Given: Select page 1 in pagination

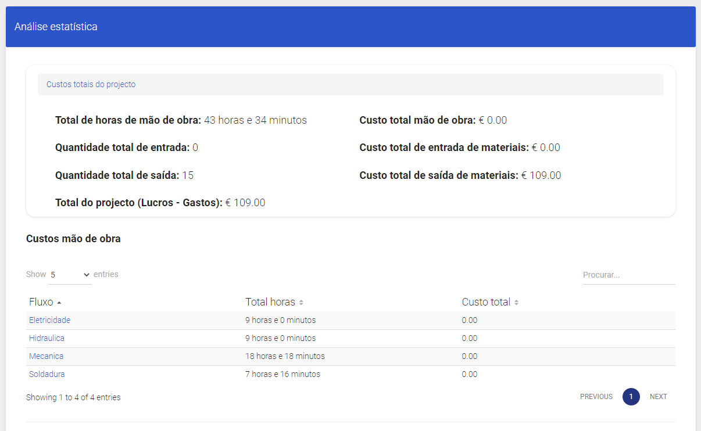Looking at the screenshot, I should [631, 397].
